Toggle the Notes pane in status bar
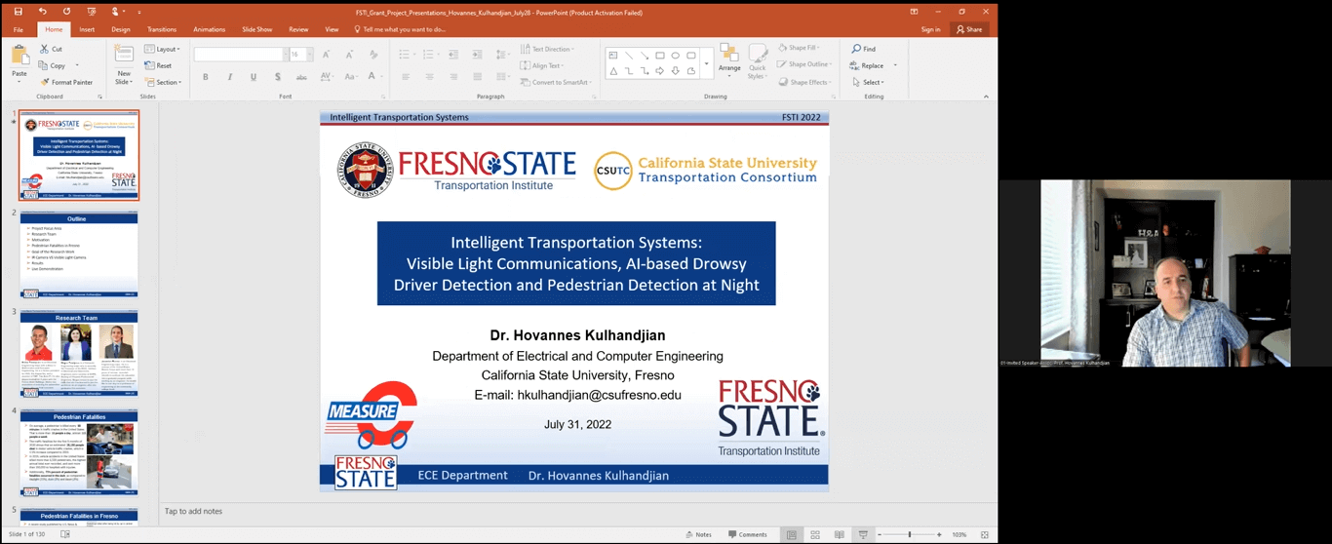 click(699, 534)
